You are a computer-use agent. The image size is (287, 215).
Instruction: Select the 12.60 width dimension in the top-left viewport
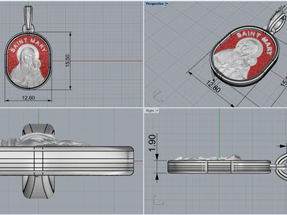[28, 98]
